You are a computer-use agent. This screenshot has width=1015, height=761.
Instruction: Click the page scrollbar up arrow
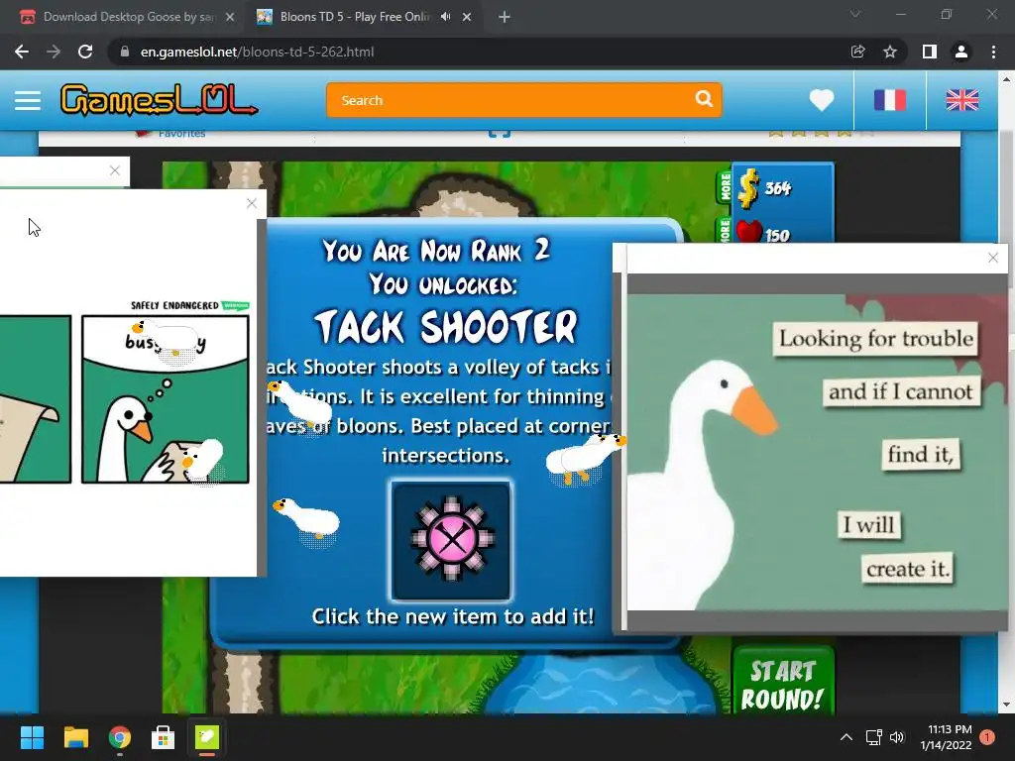[x=1006, y=79]
